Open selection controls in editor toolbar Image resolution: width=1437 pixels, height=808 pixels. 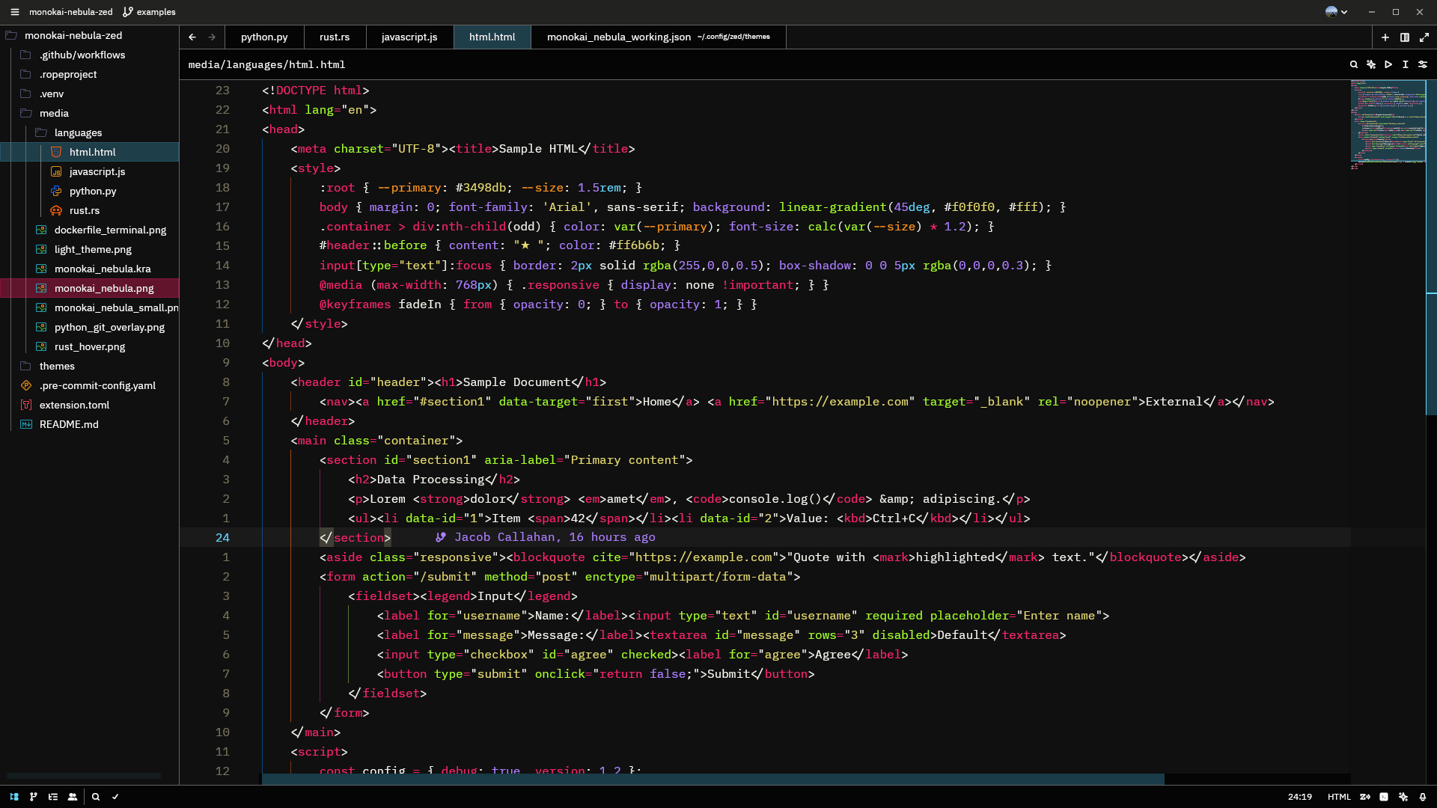1406,65
